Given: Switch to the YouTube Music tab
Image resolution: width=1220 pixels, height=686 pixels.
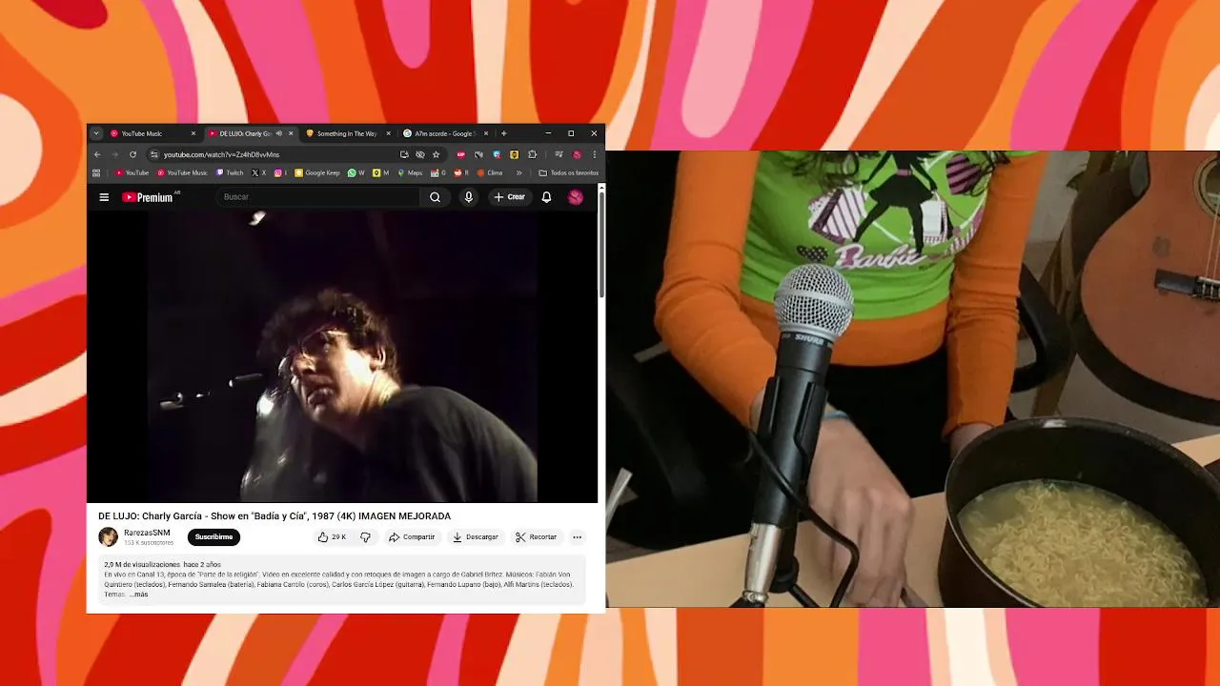Looking at the screenshot, I should point(152,133).
